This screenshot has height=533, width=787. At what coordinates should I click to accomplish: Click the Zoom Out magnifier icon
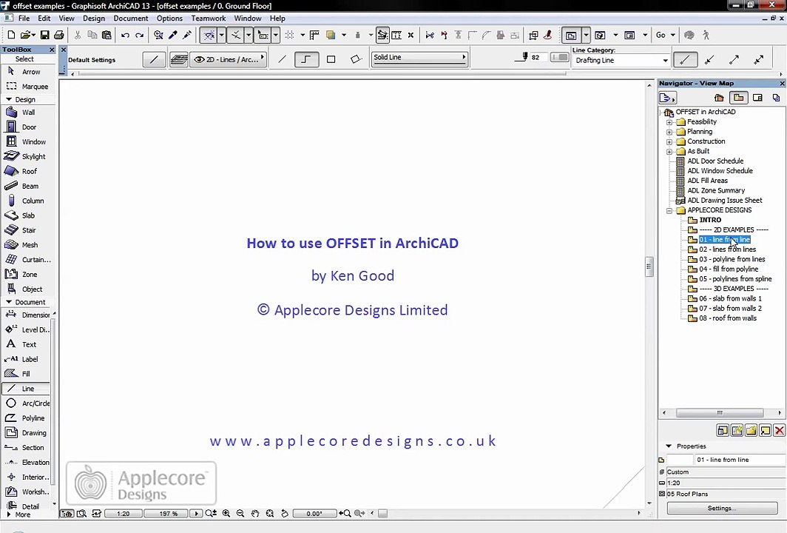(240, 514)
